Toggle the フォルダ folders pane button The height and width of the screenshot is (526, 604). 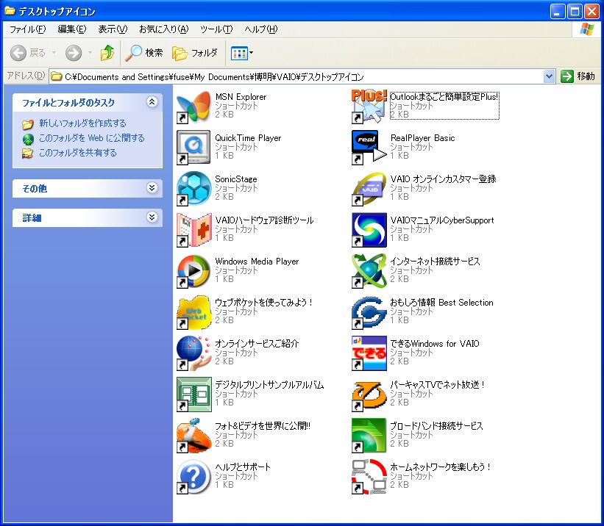(x=195, y=53)
